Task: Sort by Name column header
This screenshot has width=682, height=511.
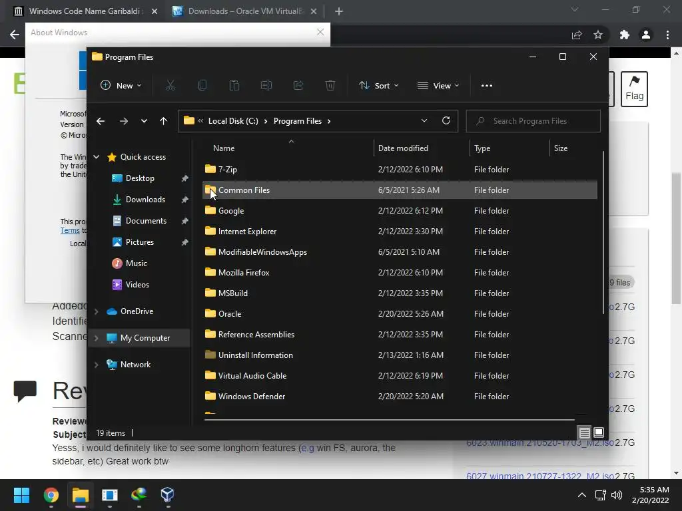Action: (x=289, y=148)
